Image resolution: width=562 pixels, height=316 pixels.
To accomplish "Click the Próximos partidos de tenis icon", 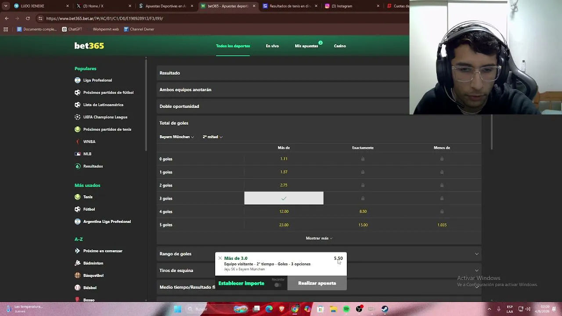I will tap(78, 129).
